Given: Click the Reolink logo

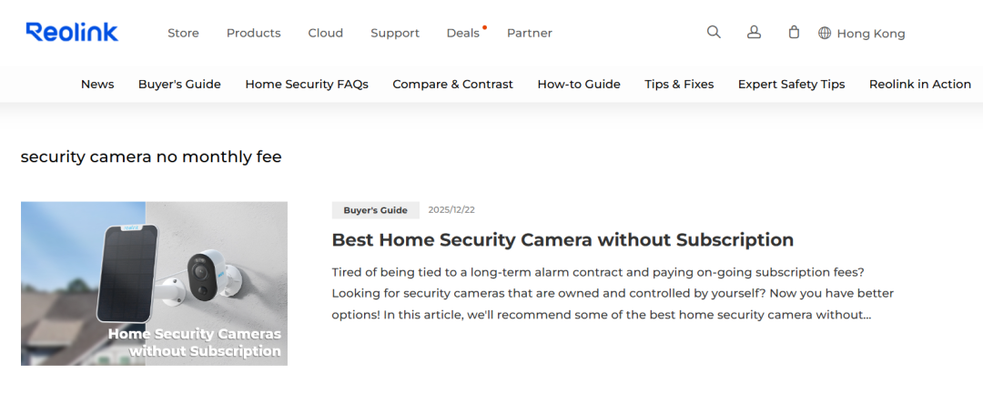Looking at the screenshot, I should point(72,33).
